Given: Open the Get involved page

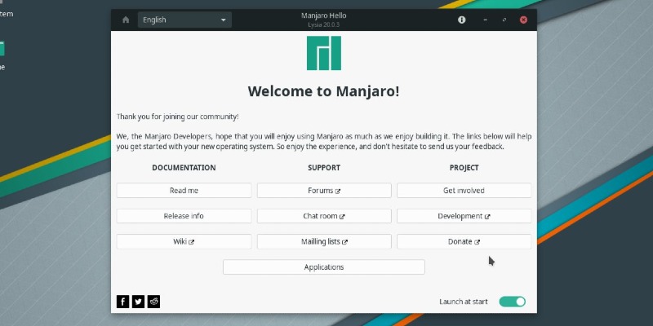Looking at the screenshot, I should (x=464, y=191).
